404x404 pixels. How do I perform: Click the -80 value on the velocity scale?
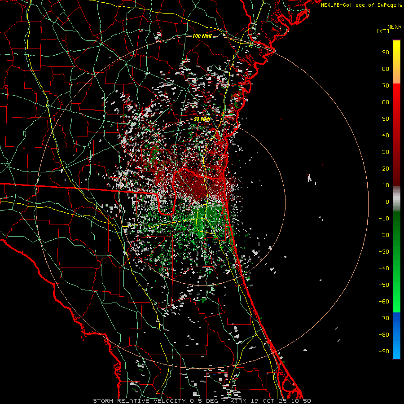pyautogui.click(x=384, y=335)
